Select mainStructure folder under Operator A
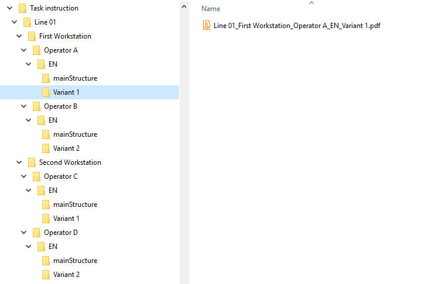Viewport: 422px width, 284px height. 75,78
